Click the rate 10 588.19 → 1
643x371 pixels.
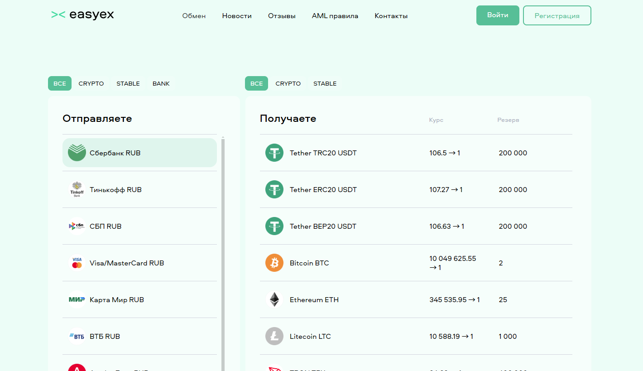451,337
